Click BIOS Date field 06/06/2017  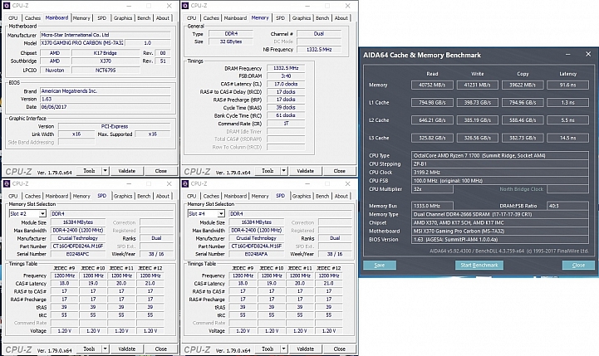[x=105, y=107]
